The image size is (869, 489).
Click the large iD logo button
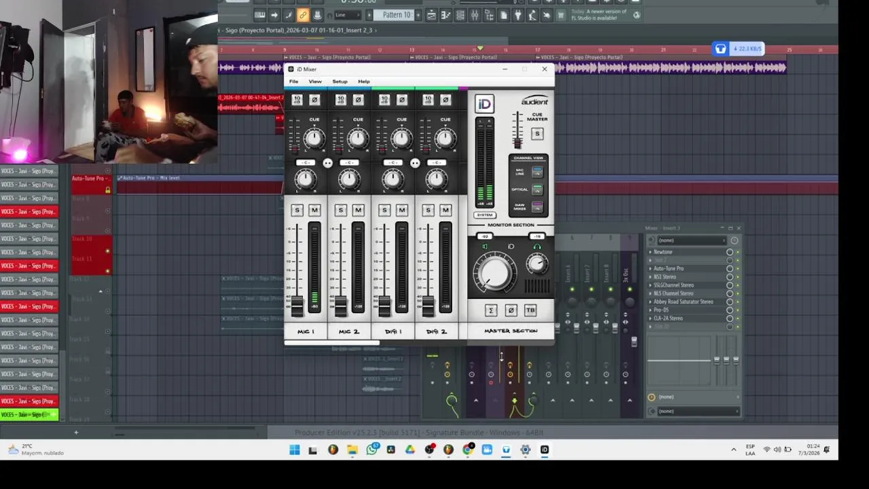[484, 104]
